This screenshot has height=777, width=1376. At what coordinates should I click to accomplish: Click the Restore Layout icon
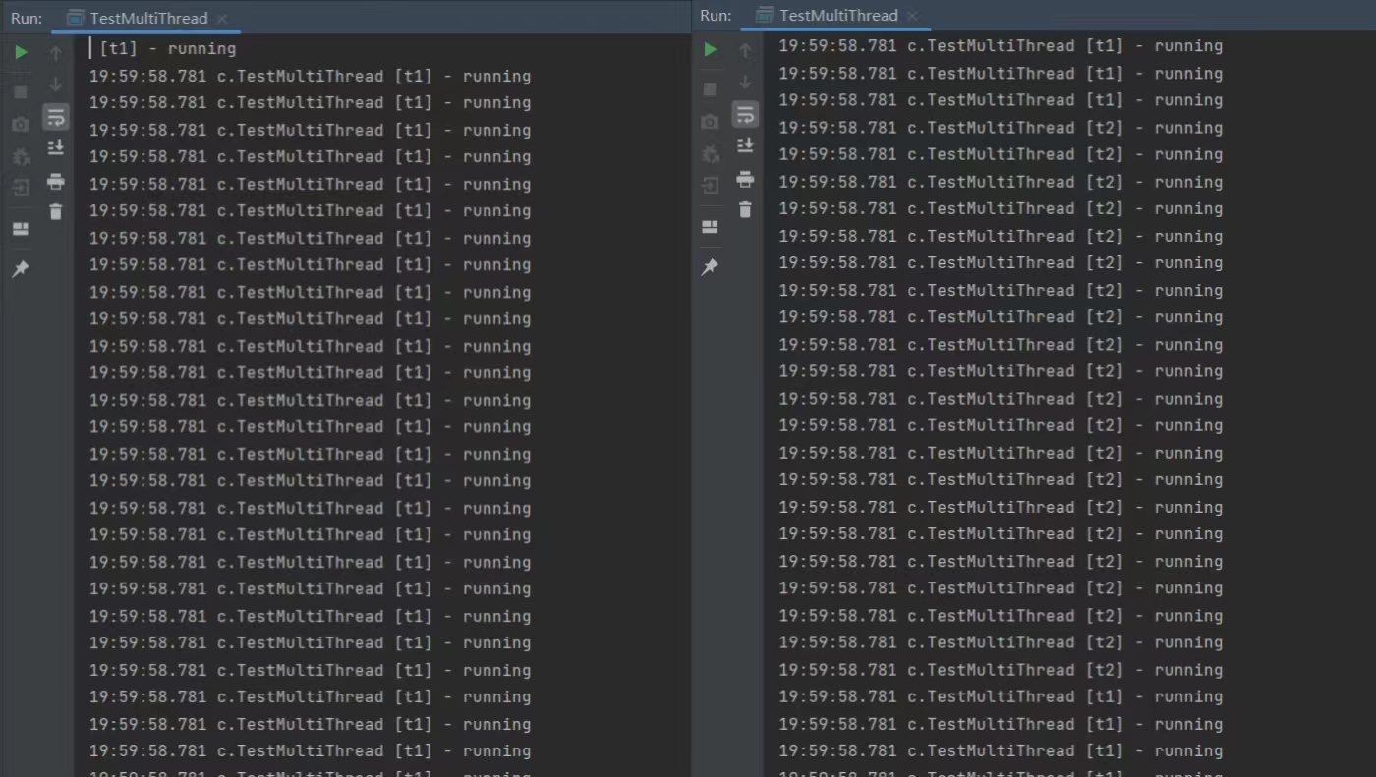(20, 228)
